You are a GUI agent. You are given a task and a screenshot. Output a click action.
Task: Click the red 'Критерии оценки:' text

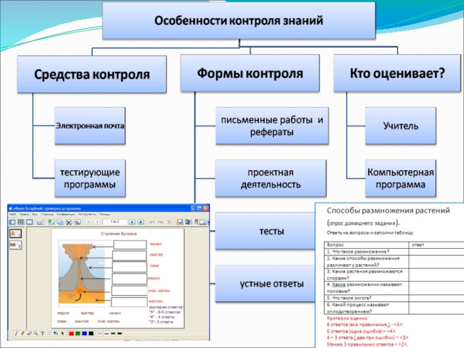pos(347,318)
